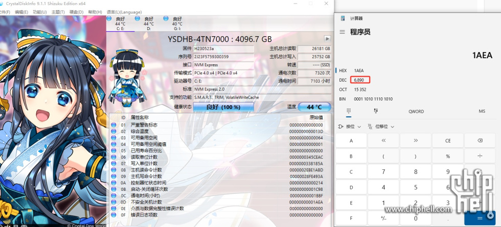Click the blue orb for attribute 05
Image resolution: width=501 pixels, height=227 pixels.
(x=113, y=150)
